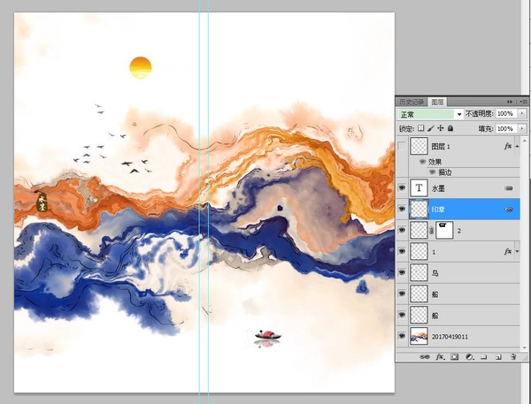531x404 pixels.
Task: Click the 填充 fill value field
Action: coord(506,128)
